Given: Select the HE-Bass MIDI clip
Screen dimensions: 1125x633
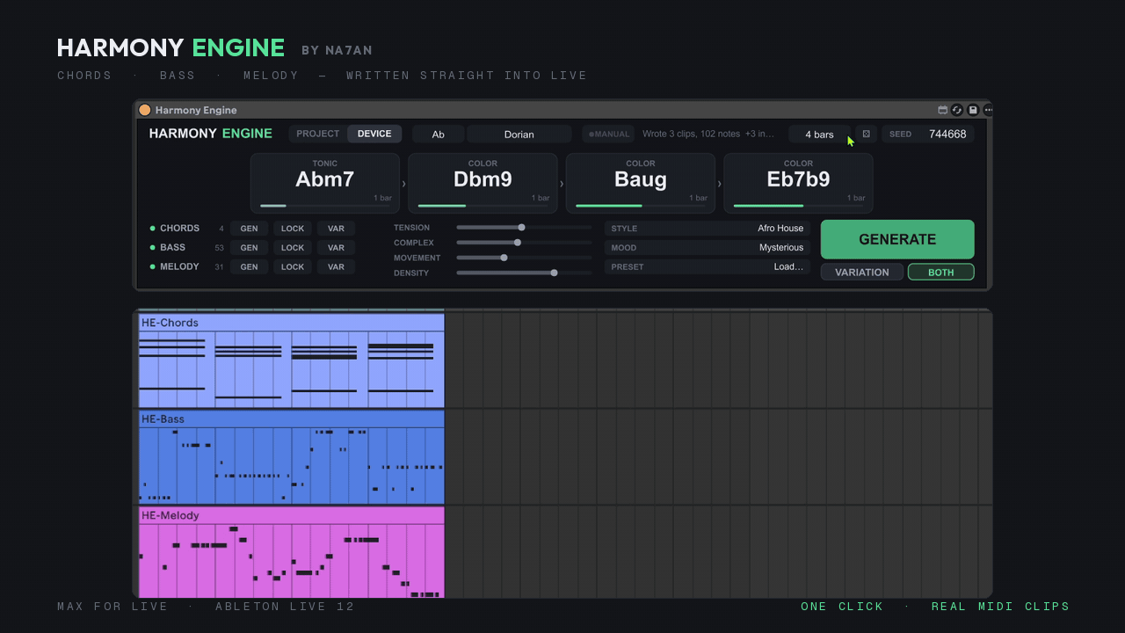Looking at the screenshot, I should (x=292, y=457).
